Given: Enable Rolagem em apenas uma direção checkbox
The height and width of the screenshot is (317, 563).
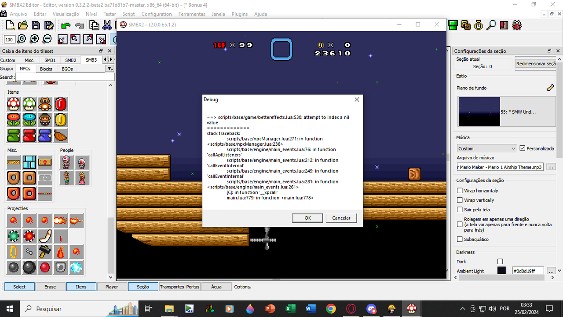Looking at the screenshot, I should click(x=460, y=225).
